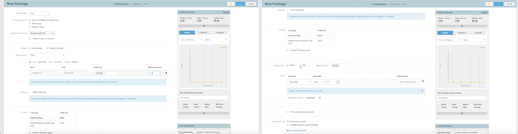Check Specify frequency cap for package
Screen dimensions: 518x134
coord(288,125)
